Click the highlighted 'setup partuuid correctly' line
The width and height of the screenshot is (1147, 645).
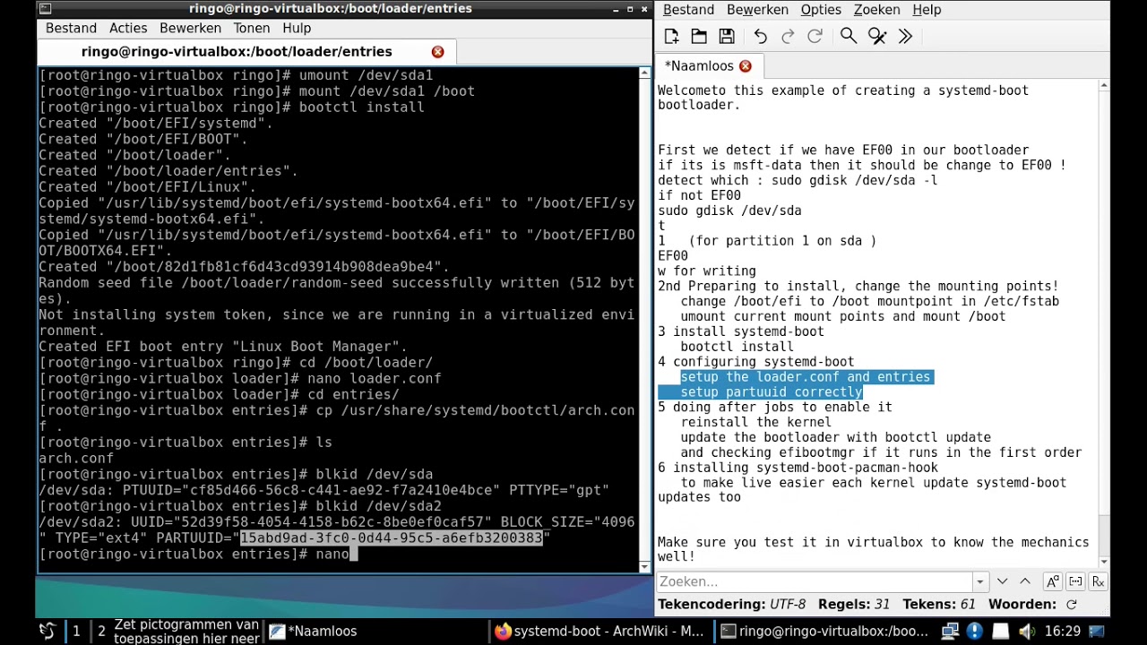(771, 392)
